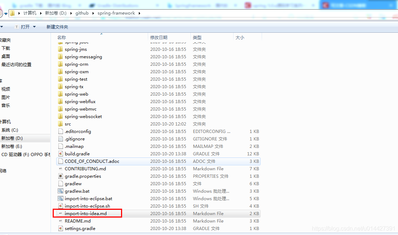The height and width of the screenshot is (235, 398).
Task: Click the folder icon in the address bar
Action: click(x=12, y=13)
